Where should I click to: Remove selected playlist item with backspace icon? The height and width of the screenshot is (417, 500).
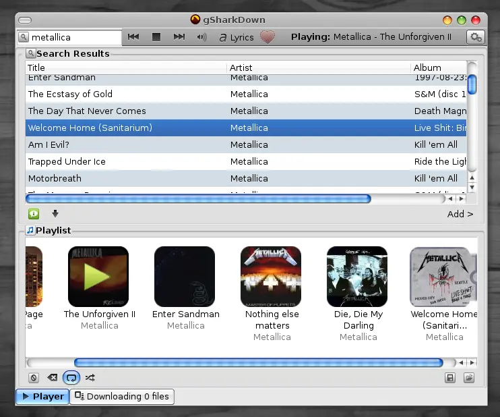pyautogui.click(x=53, y=378)
